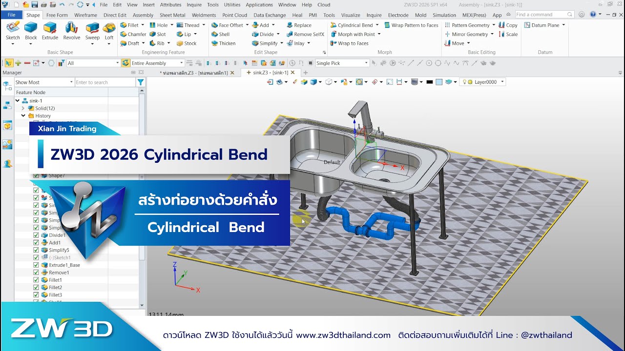Collapse the History tree node
This screenshot has width=625, height=351.
[23, 116]
